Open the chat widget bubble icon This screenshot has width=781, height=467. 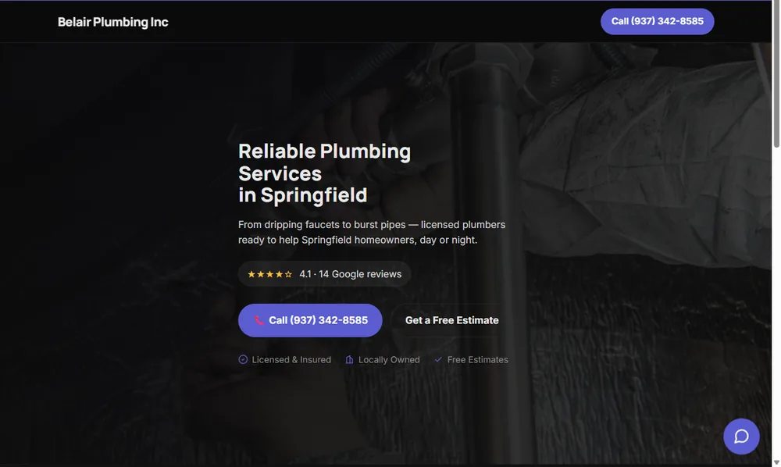741,437
